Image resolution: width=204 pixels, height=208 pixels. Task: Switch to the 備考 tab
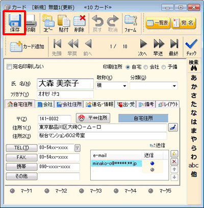(146, 104)
